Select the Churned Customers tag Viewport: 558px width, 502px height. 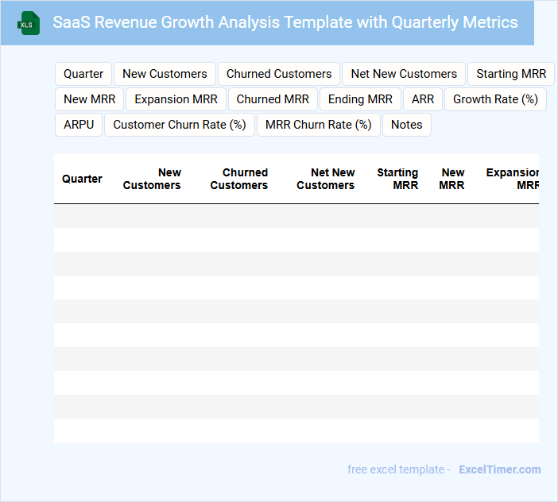279,74
